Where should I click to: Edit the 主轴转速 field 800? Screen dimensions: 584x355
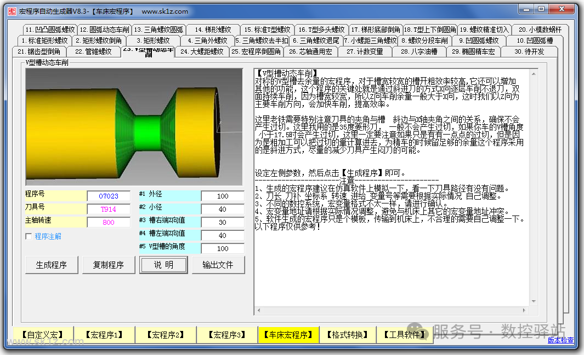tap(109, 222)
